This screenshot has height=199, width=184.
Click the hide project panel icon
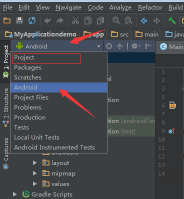[148, 46]
